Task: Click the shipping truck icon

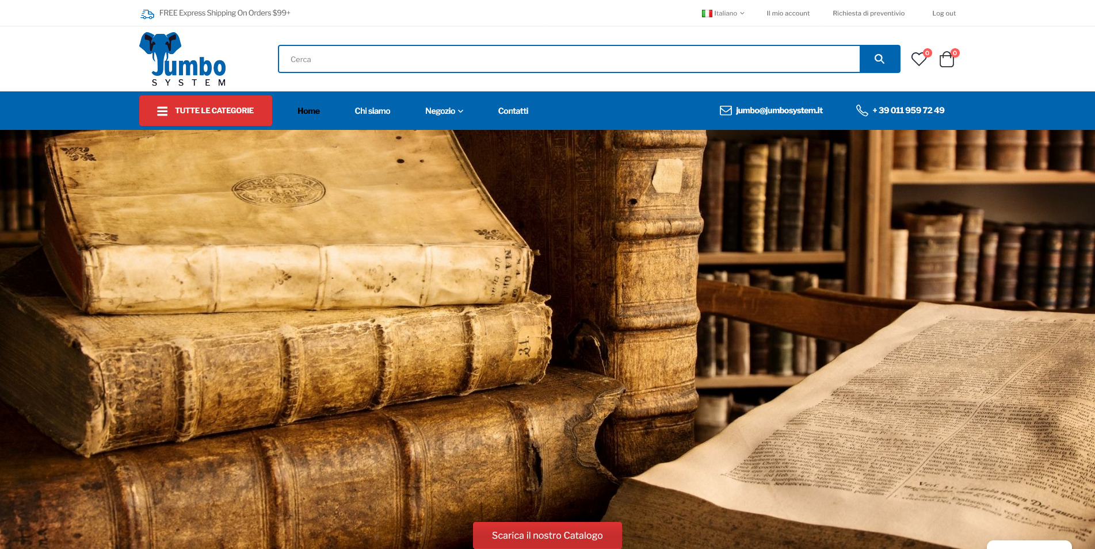Action: [x=147, y=14]
